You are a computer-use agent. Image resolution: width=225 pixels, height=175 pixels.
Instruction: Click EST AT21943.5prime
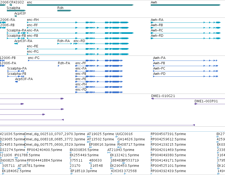tap(121, 150)
